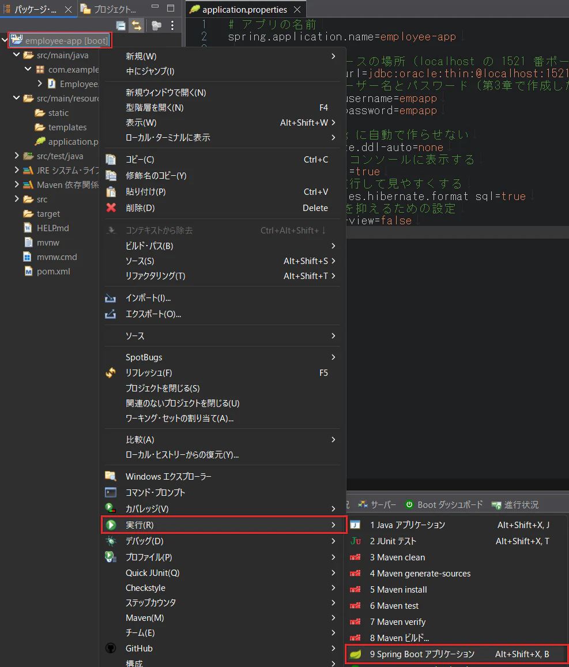Viewport: 569px width, 667px height.
Task: Select 5 Maven install in the run submenu
Action: (457, 590)
